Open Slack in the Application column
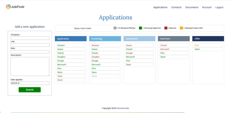 71,72
